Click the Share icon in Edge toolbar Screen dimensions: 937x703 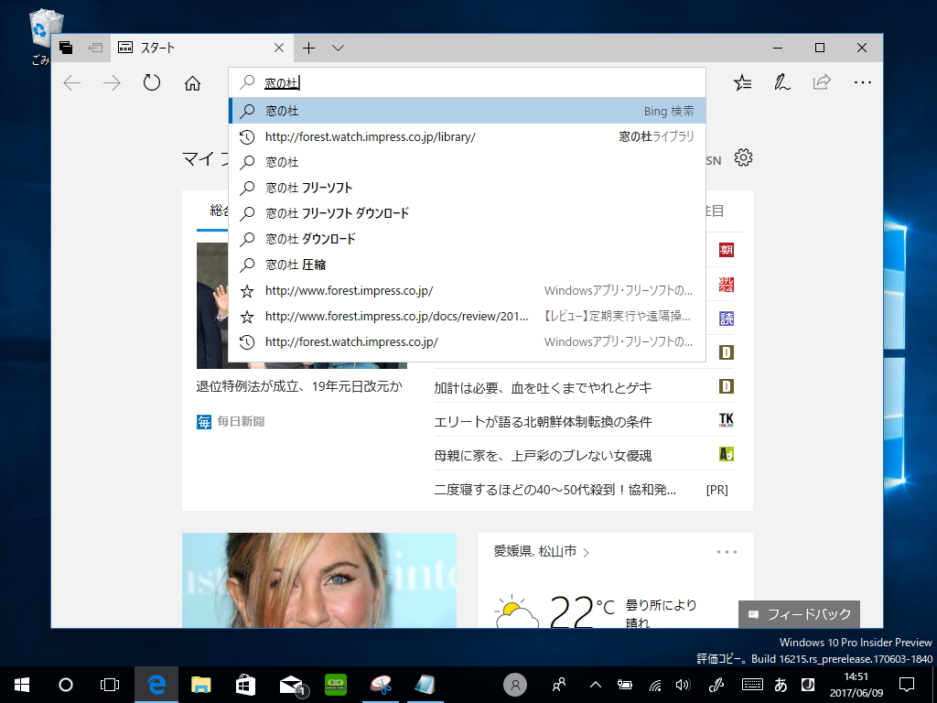click(x=821, y=82)
